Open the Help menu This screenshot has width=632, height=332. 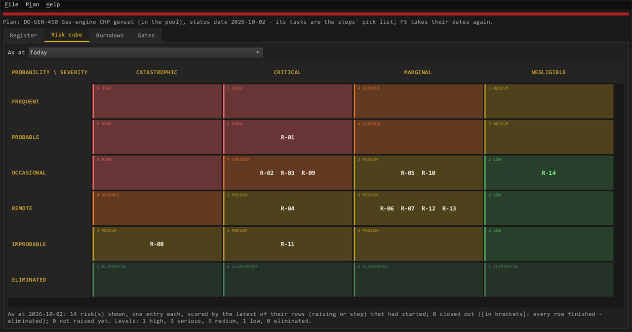tap(53, 4)
